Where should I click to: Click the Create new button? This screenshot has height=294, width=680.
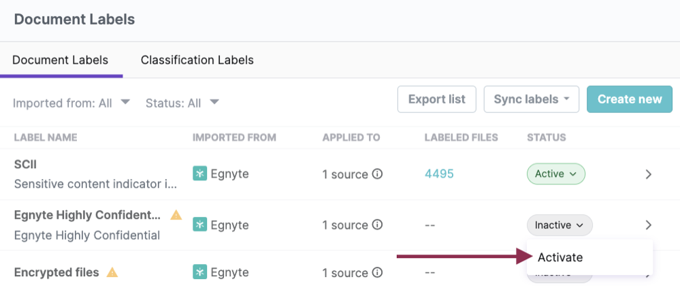[629, 99]
